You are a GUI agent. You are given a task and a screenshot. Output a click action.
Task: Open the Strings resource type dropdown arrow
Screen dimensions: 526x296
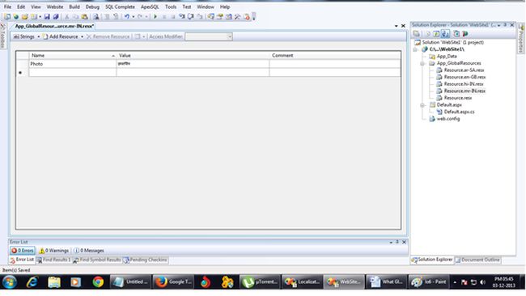39,36
